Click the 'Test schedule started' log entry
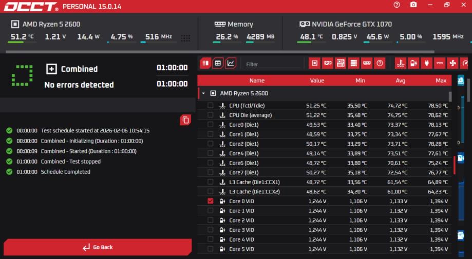Screen dimensions: 472x259 (95, 130)
